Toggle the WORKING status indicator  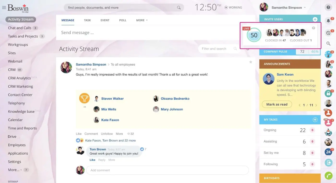(233, 8)
